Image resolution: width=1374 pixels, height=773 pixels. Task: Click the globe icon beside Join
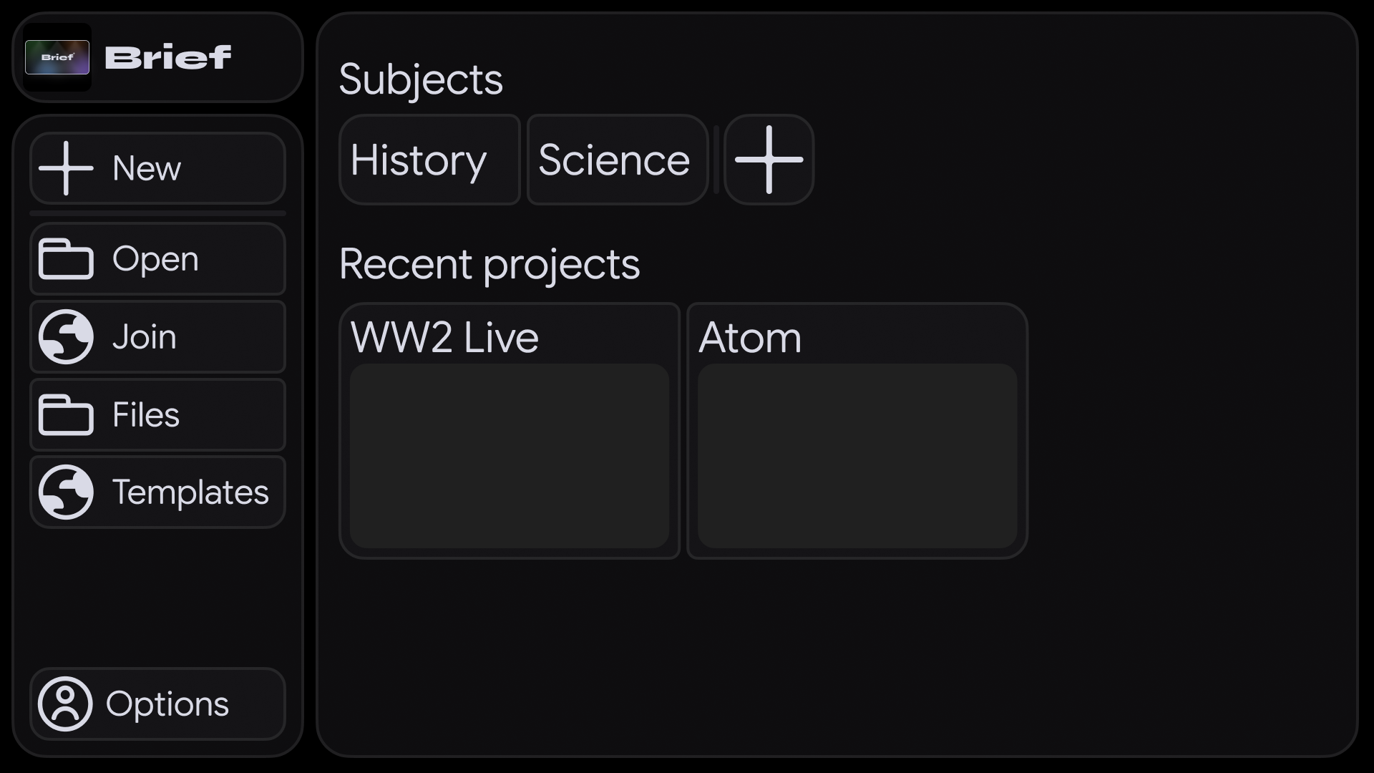coord(66,336)
